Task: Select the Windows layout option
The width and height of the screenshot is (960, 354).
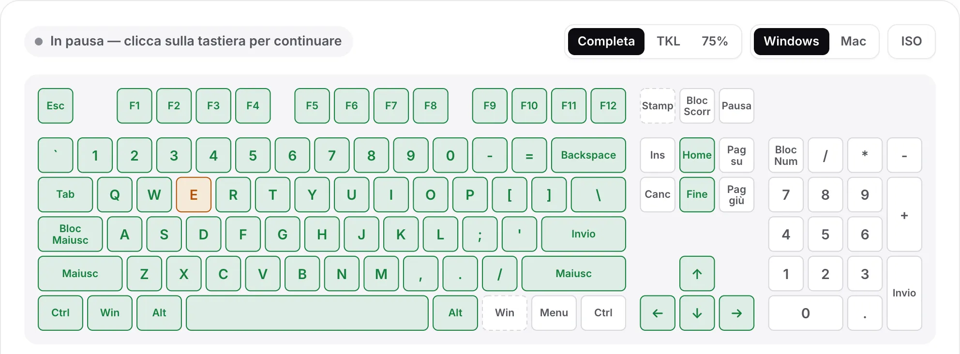Action: point(791,41)
